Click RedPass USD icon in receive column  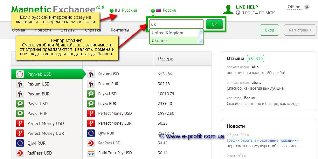pyautogui.click(x=91, y=143)
